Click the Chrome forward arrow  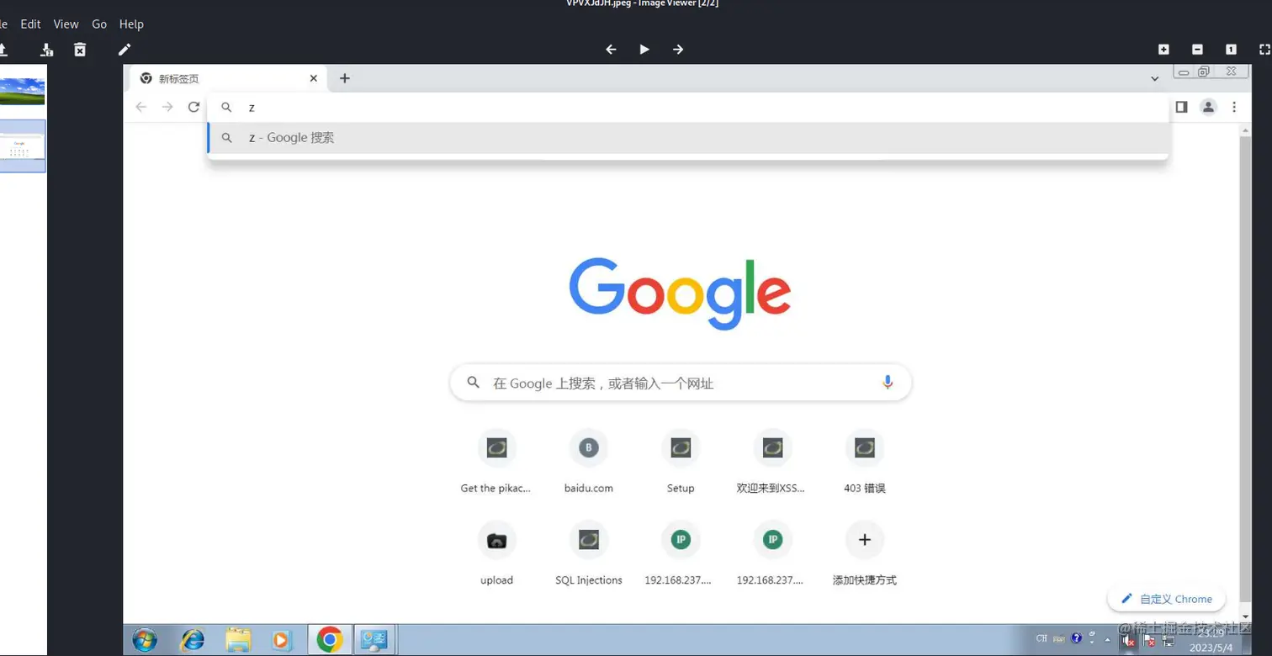[167, 107]
